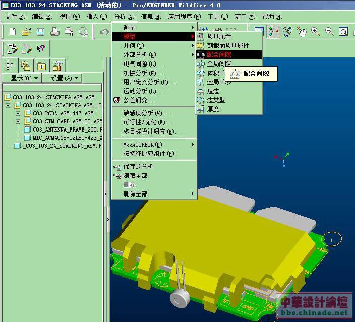Select highlighted 配合间隙 submenu entry
The image size is (355, 322).
point(229,55)
